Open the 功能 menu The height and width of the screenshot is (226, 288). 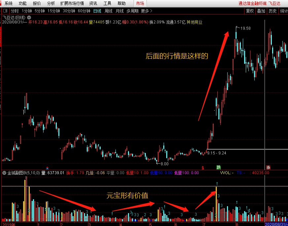[22, 3]
